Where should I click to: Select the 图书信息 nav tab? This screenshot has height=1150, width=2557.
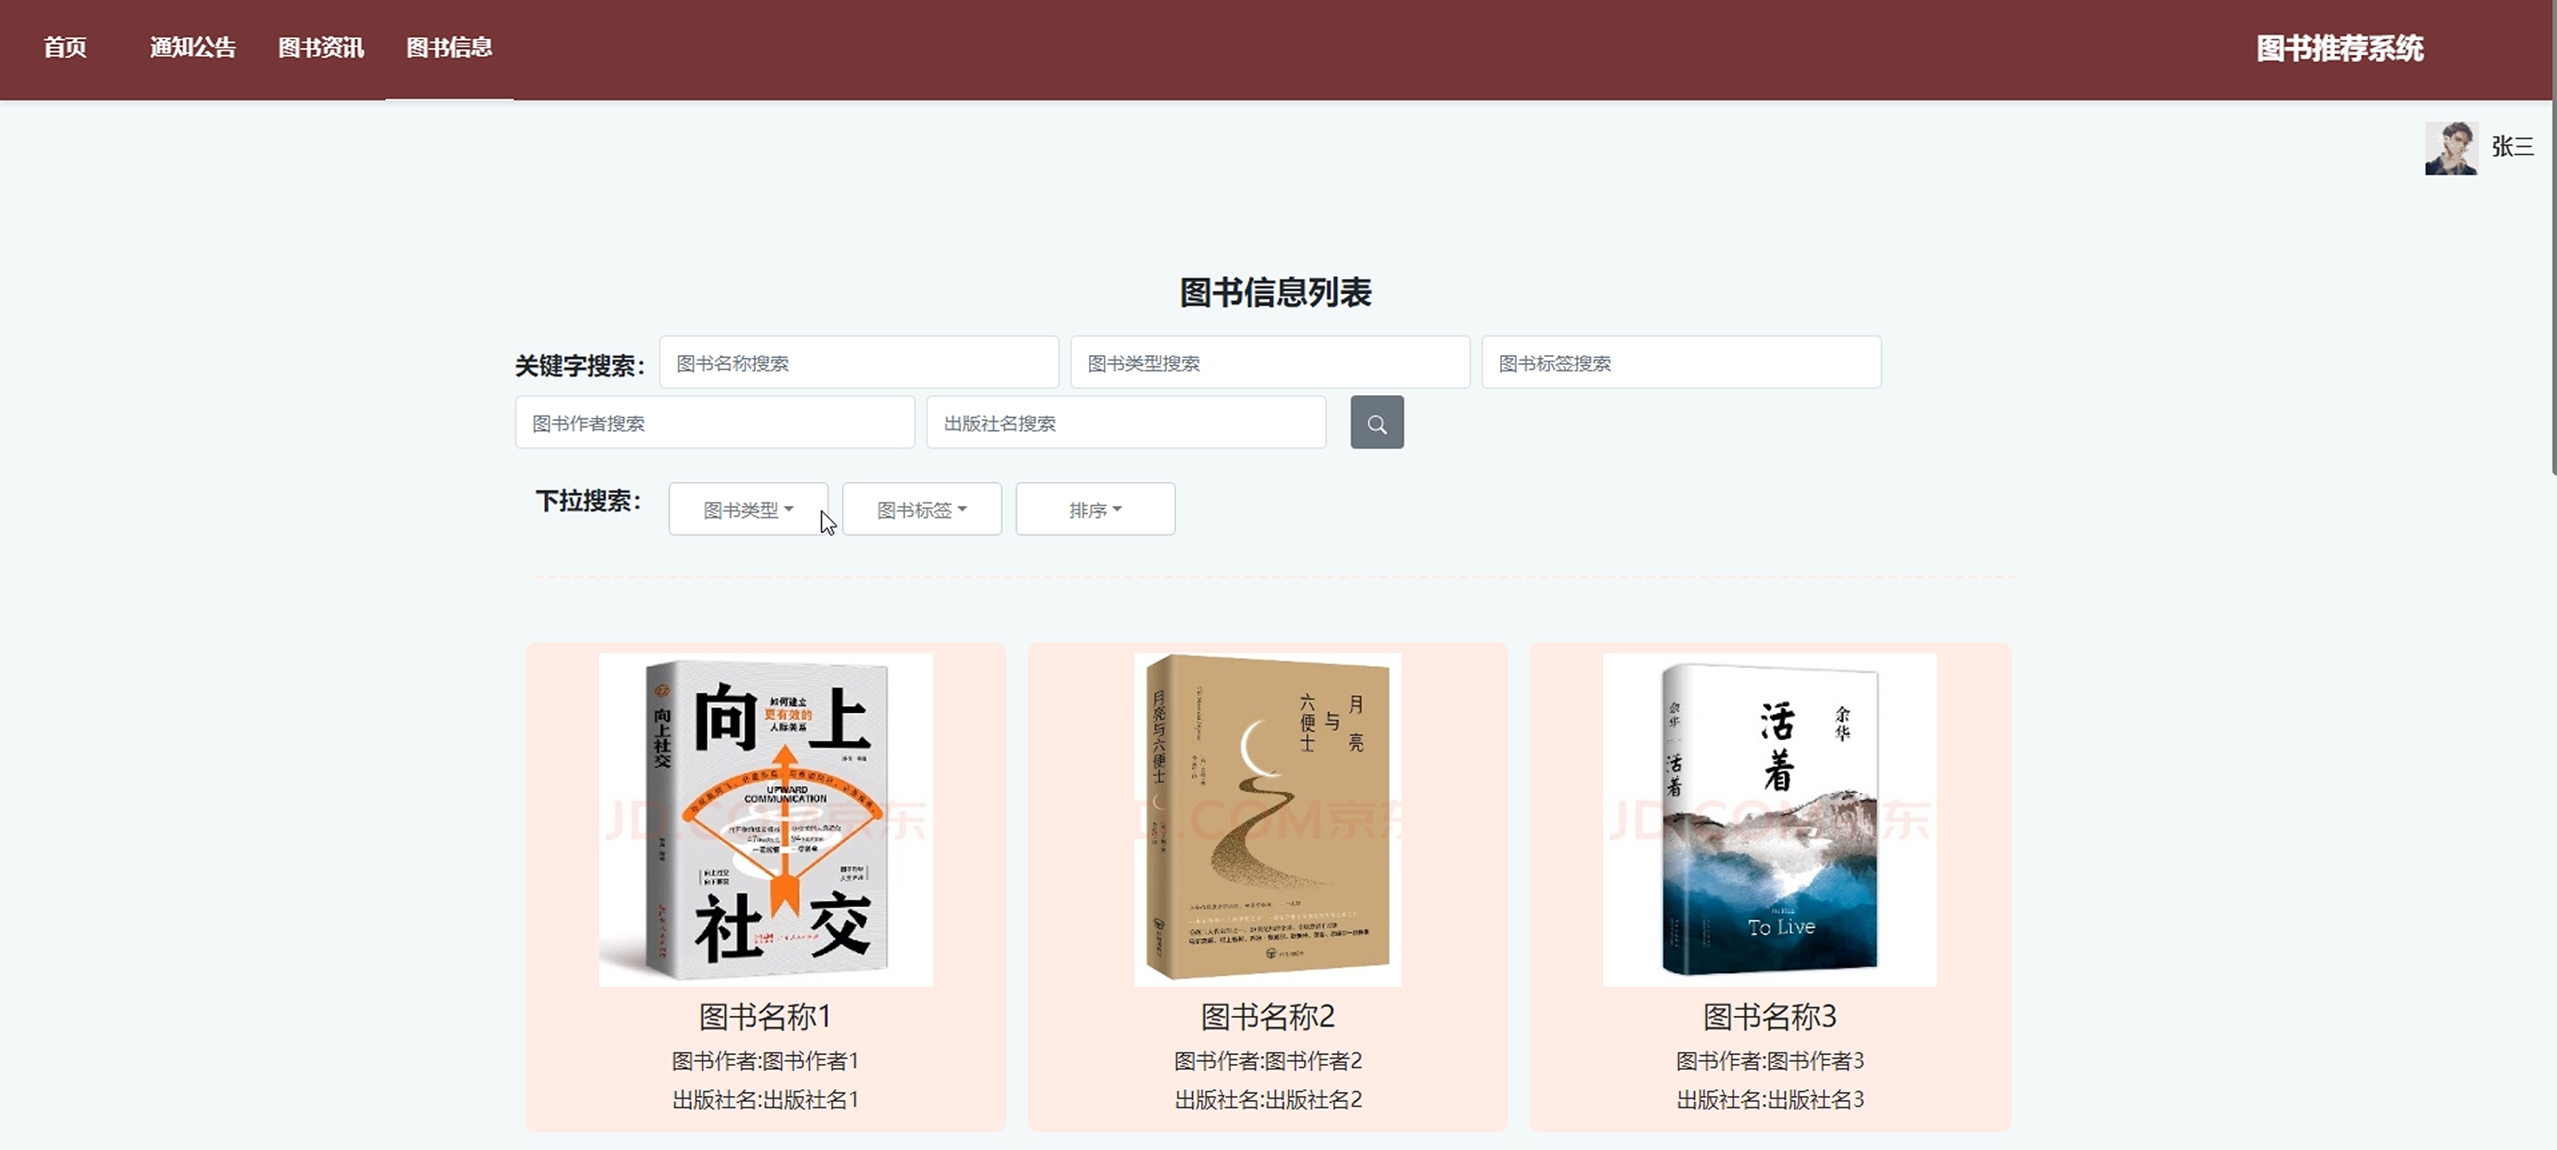[x=449, y=48]
